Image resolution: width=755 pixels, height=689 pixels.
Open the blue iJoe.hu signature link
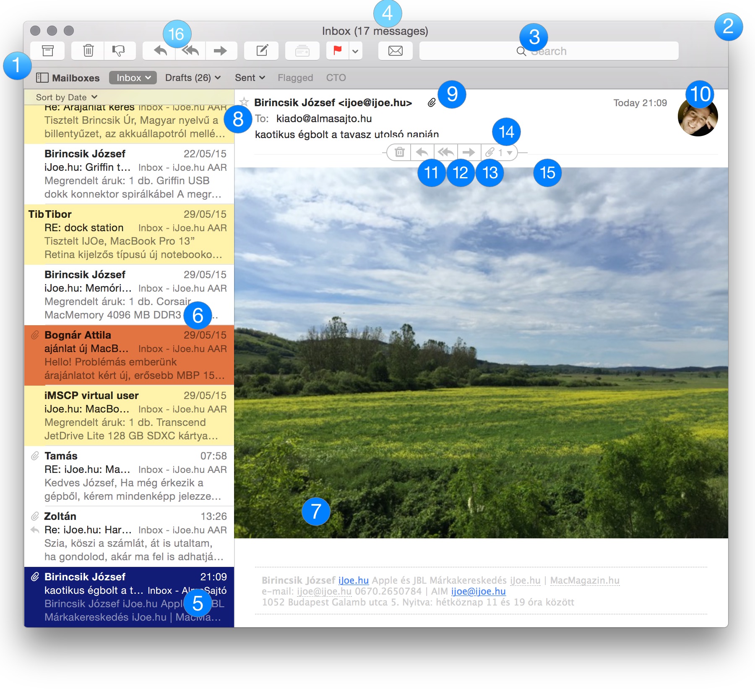(x=353, y=580)
